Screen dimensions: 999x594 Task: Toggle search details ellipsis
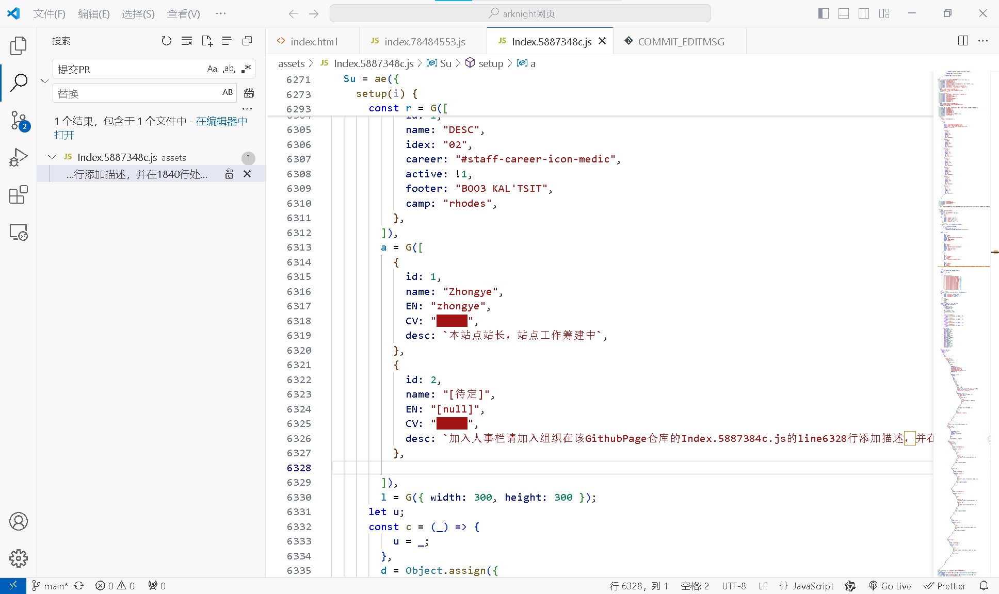click(x=247, y=109)
